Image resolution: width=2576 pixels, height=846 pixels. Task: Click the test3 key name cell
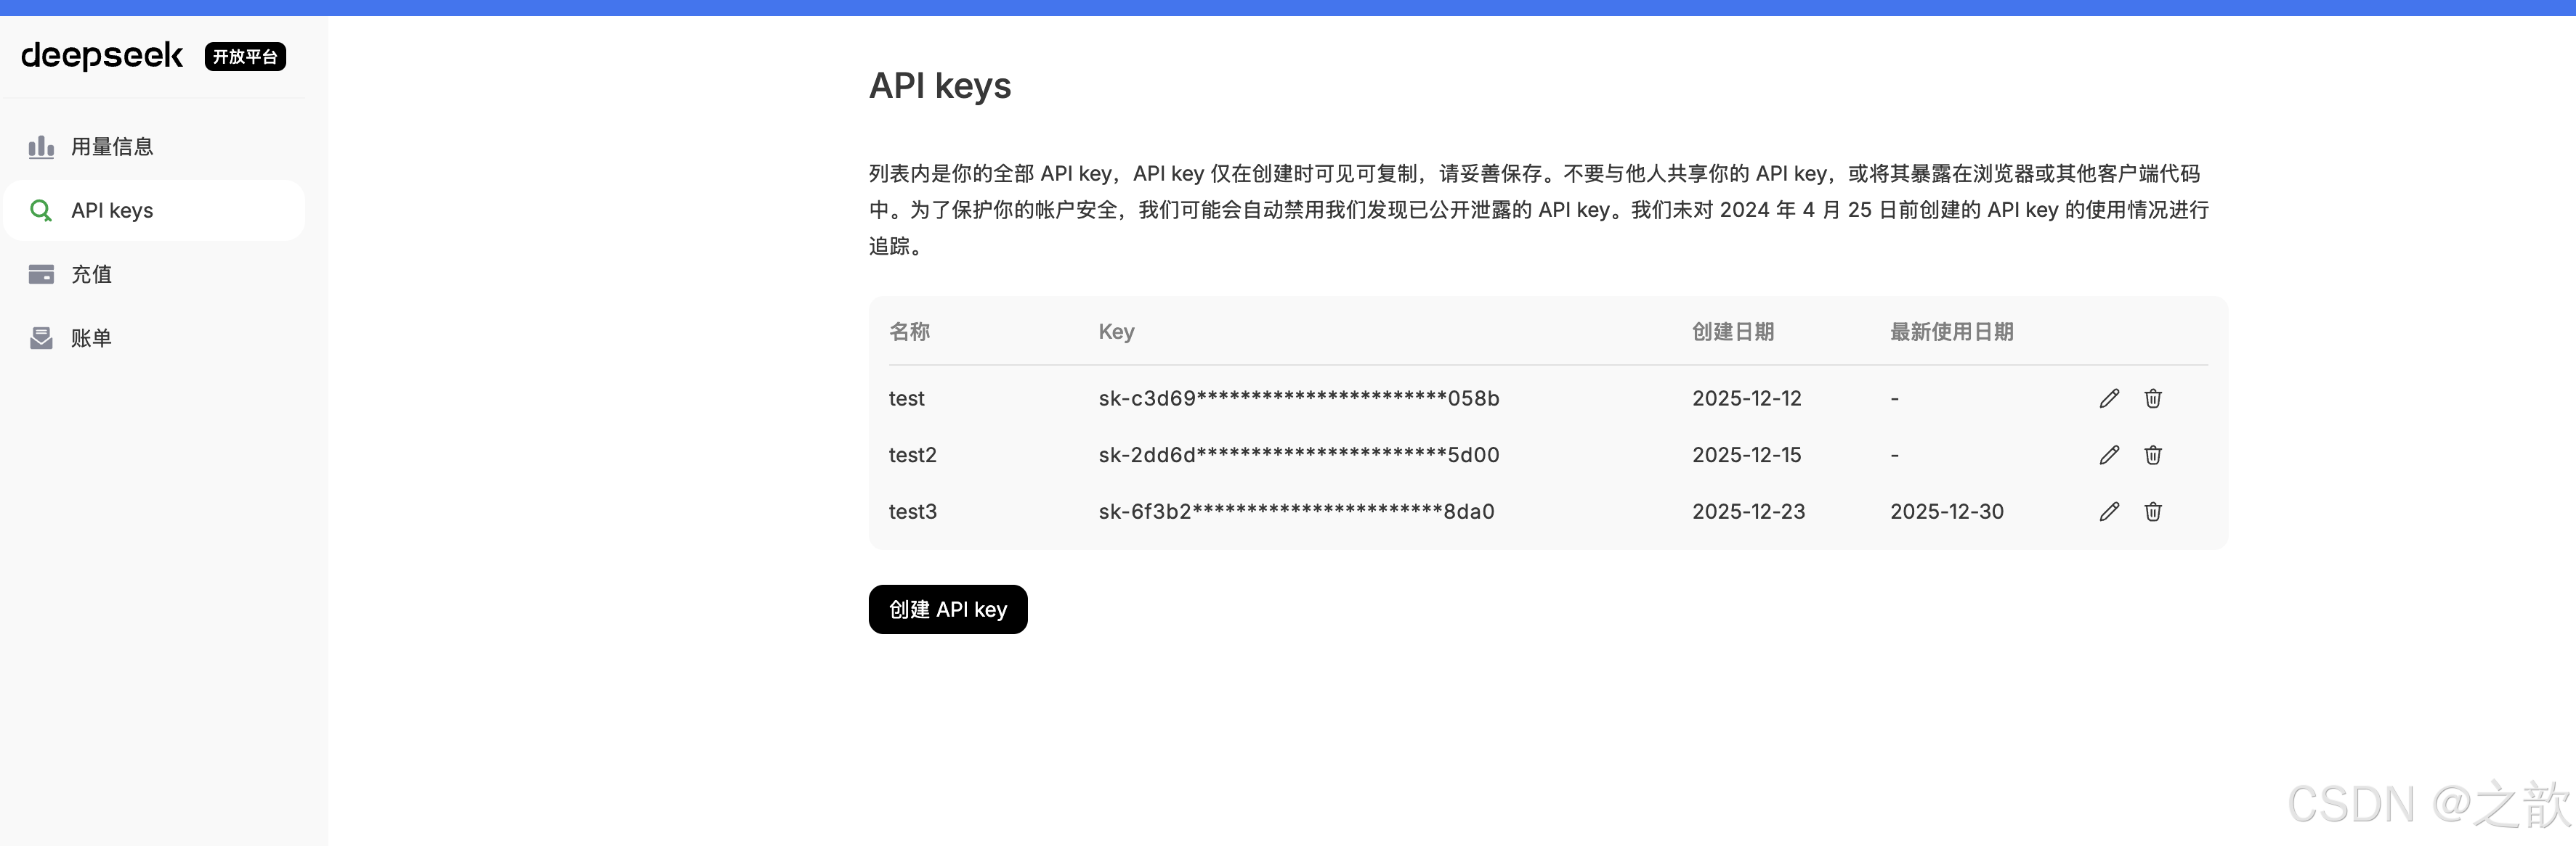click(x=912, y=512)
